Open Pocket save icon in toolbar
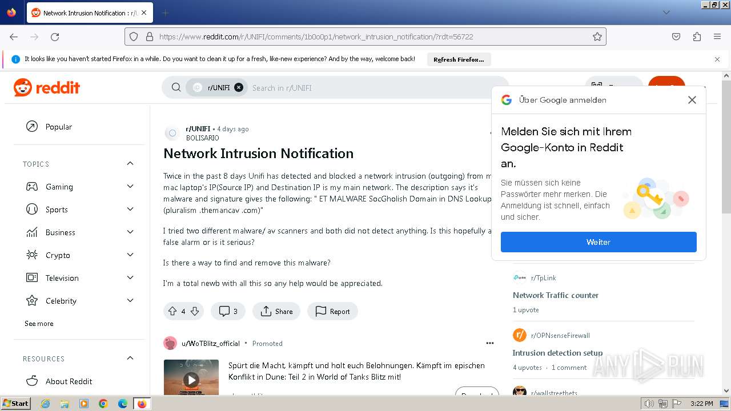This screenshot has height=411, width=731. pos(676,37)
